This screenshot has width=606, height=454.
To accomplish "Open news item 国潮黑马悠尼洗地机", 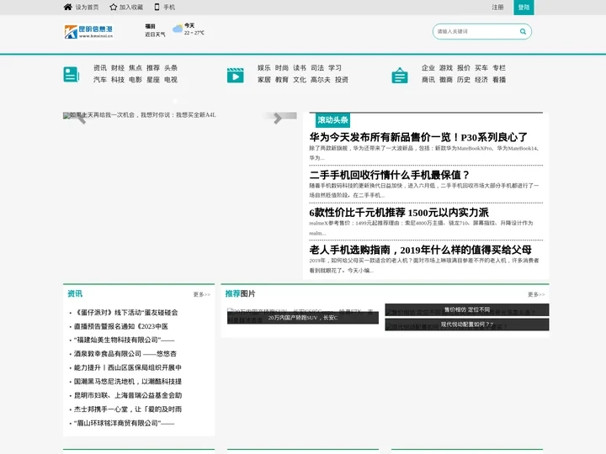I will 128,382.
